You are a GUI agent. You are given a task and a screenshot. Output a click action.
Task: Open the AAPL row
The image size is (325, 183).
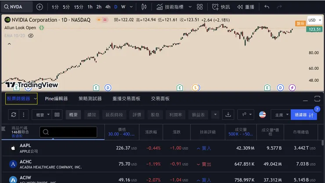(162, 148)
